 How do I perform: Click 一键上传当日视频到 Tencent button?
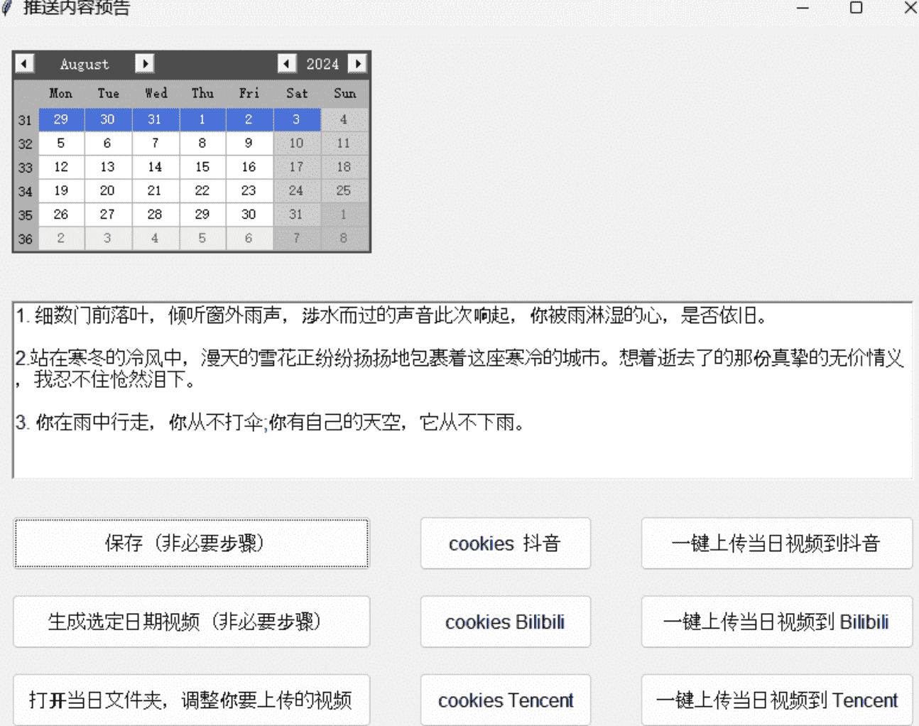point(776,700)
